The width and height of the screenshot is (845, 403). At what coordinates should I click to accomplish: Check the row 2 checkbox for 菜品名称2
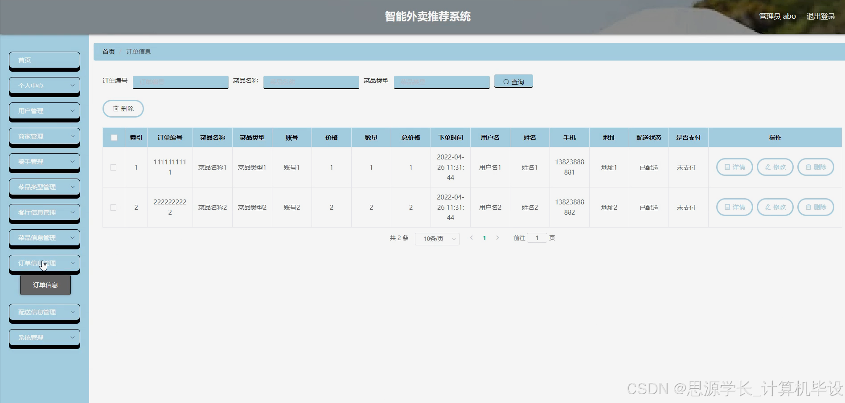tap(113, 208)
